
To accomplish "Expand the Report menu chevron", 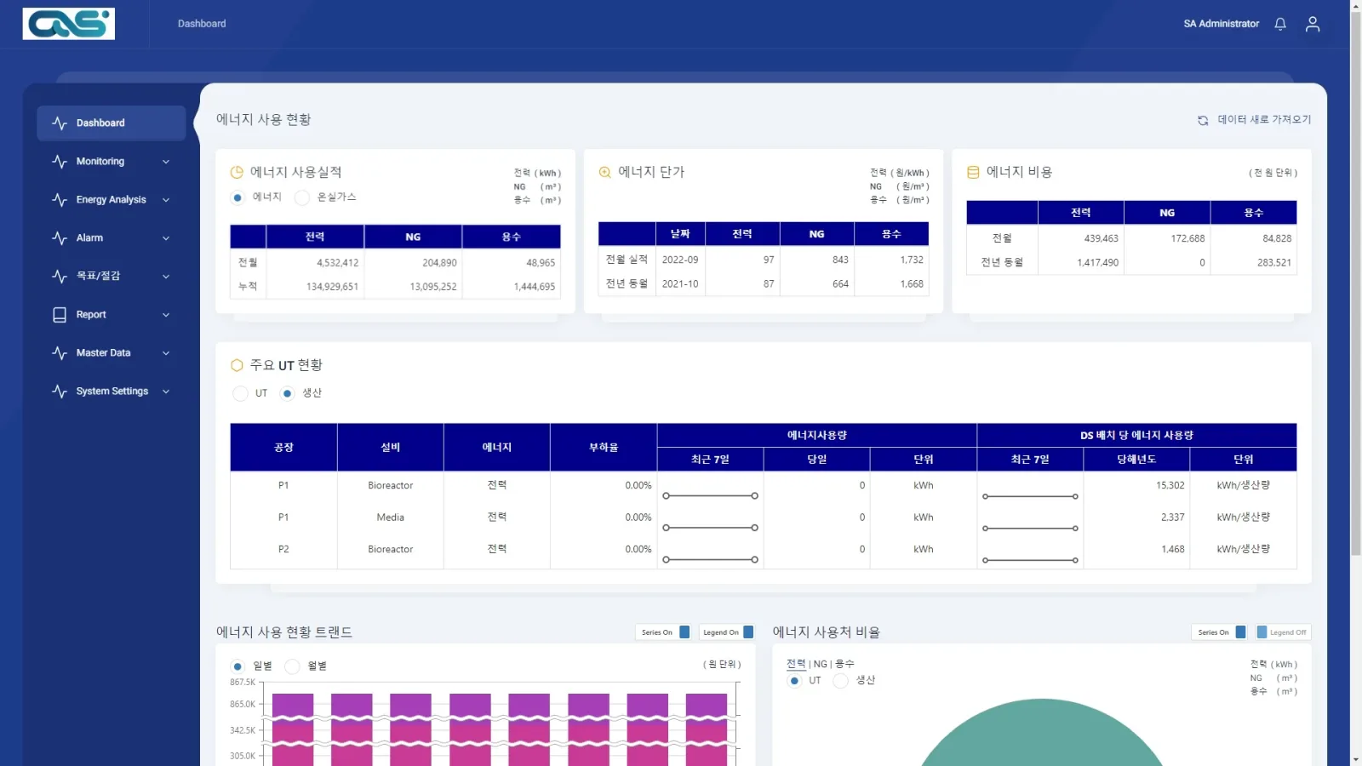I will click(166, 315).
